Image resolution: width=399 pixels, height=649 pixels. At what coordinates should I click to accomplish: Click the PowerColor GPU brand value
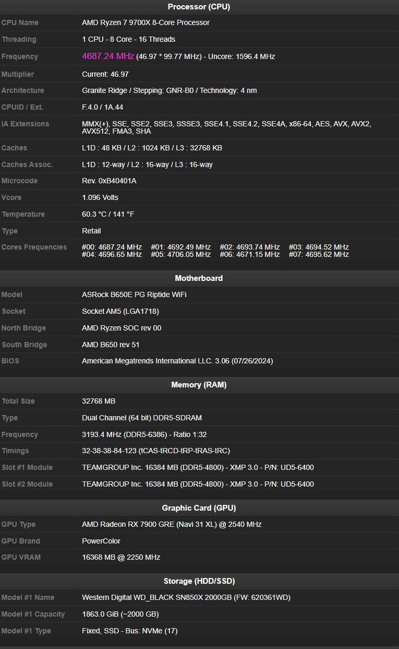coord(101,541)
